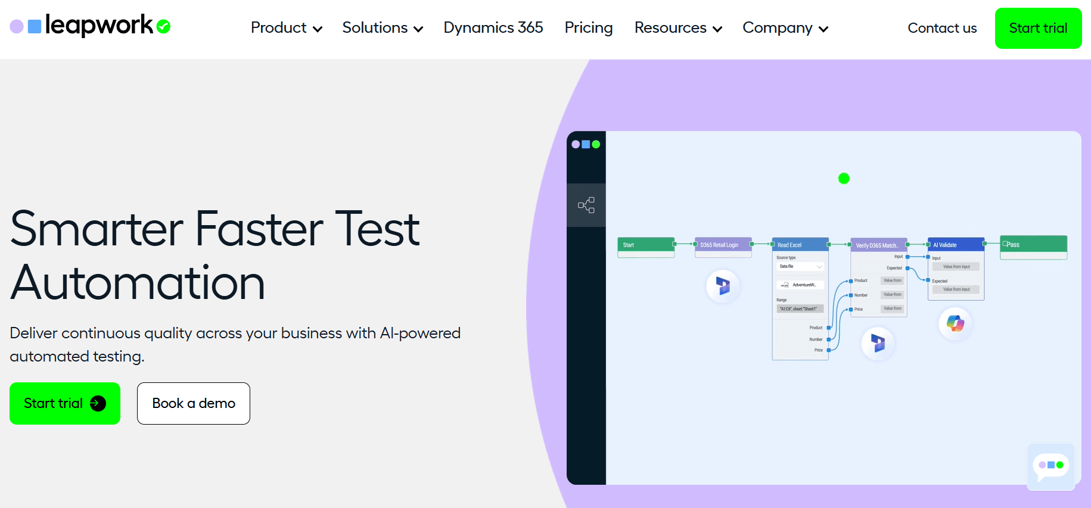Click the green verified check badge on logo
Image resolution: width=1091 pixels, height=508 pixels.
tap(163, 26)
